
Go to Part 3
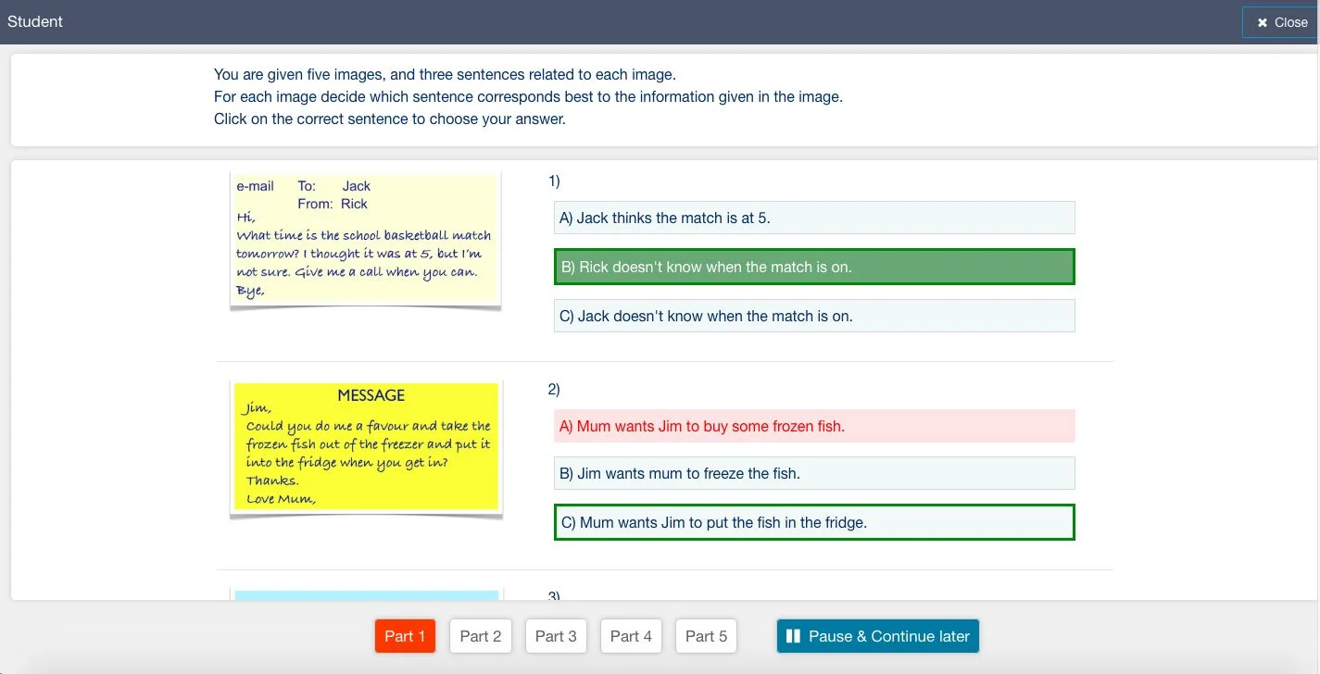coord(556,636)
